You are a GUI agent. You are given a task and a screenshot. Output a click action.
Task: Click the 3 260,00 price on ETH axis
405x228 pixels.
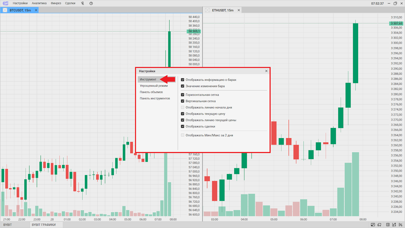(396, 145)
